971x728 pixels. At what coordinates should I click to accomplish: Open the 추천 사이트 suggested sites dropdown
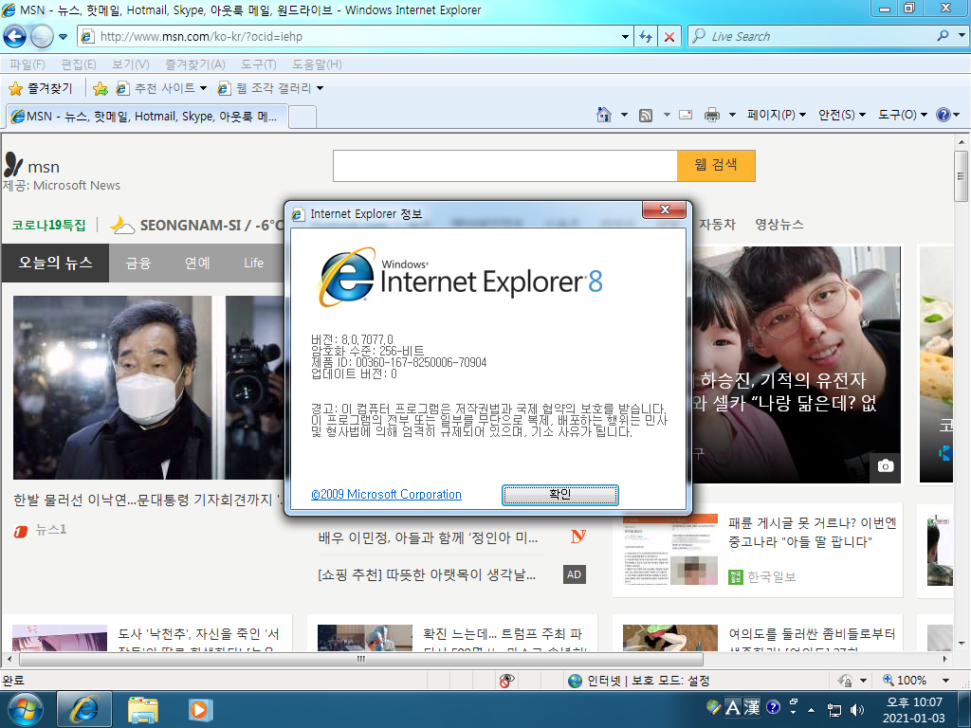pyautogui.click(x=161, y=88)
